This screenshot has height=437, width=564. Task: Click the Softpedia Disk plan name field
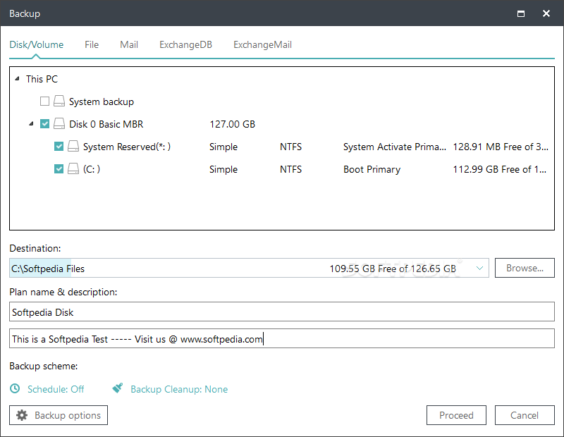(x=282, y=312)
